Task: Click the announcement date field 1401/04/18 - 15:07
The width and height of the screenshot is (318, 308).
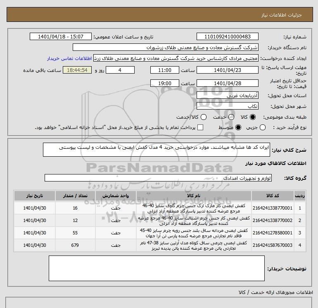Action: click(x=61, y=36)
